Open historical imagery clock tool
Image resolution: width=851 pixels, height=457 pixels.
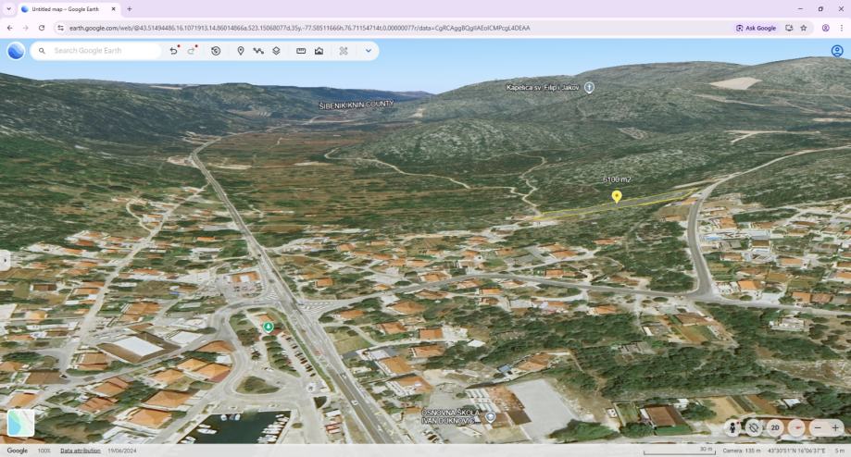pyautogui.click(x=216, y=51)
